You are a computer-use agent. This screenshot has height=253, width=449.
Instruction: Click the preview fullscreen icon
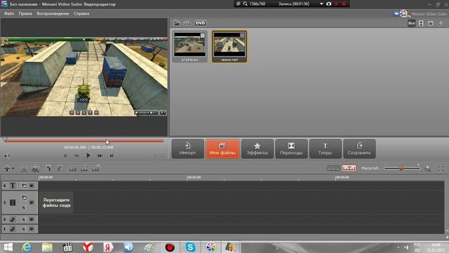click(163, 155)
